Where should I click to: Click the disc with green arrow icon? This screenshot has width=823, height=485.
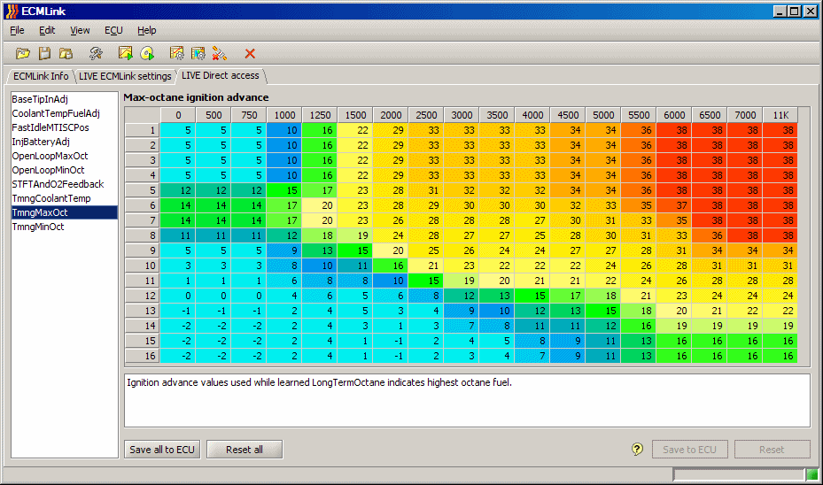[147, 54]
